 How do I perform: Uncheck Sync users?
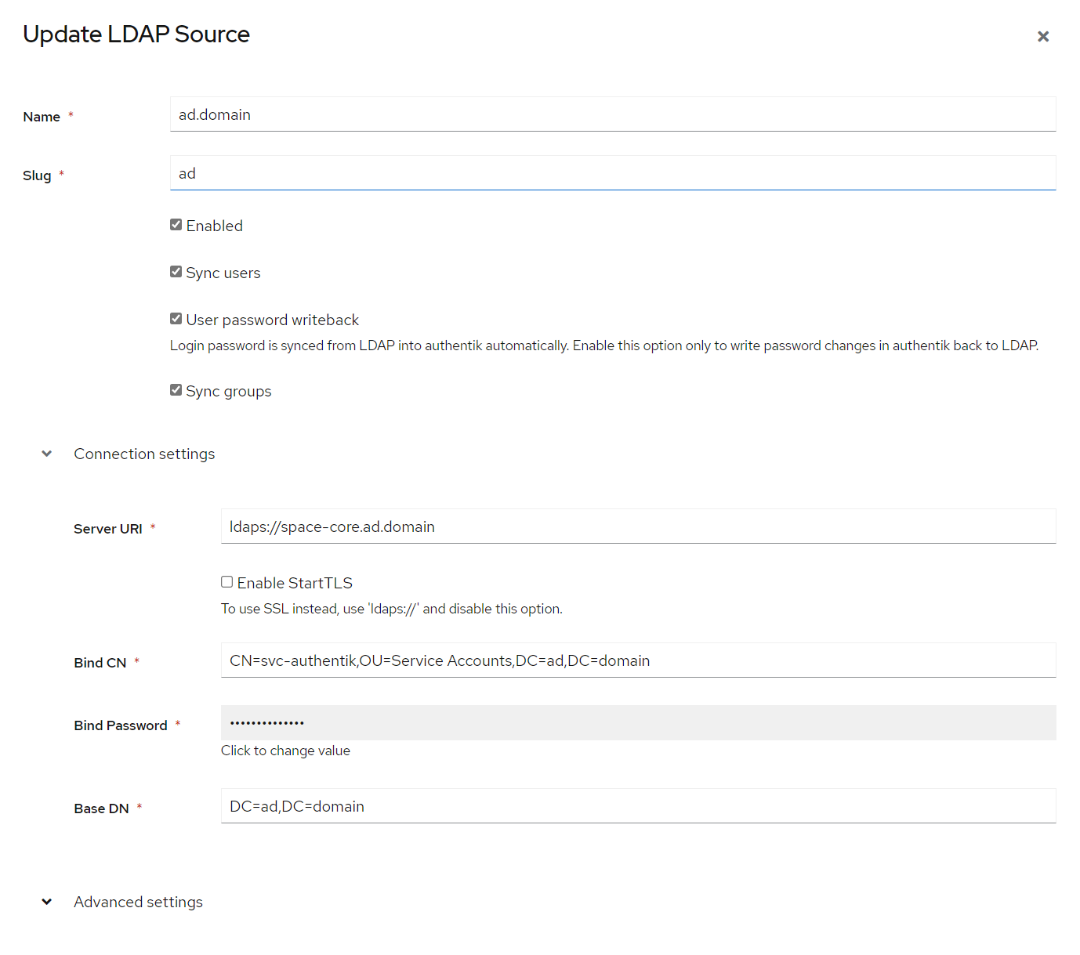point(176,271)
